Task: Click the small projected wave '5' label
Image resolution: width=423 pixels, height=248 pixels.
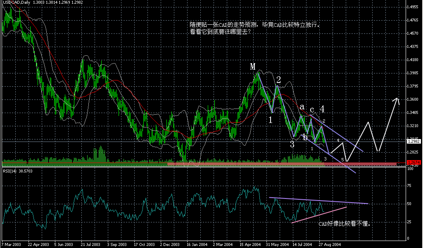Action: [x=342, y=159]
